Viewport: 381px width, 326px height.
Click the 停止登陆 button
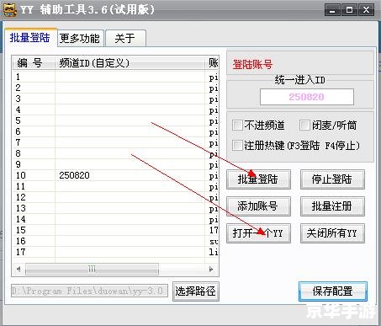point(332,179)
